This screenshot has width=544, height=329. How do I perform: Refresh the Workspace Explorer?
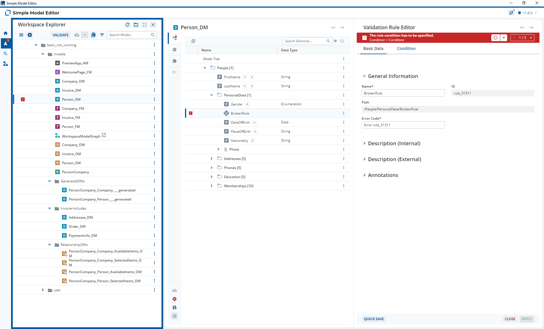[x=127, y=25]
